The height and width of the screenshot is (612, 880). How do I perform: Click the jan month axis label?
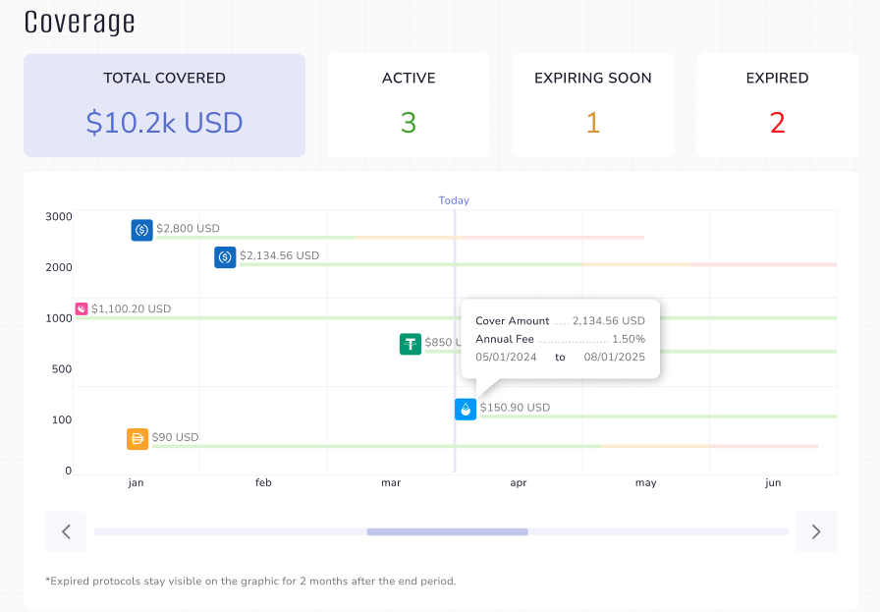point(136,483)
